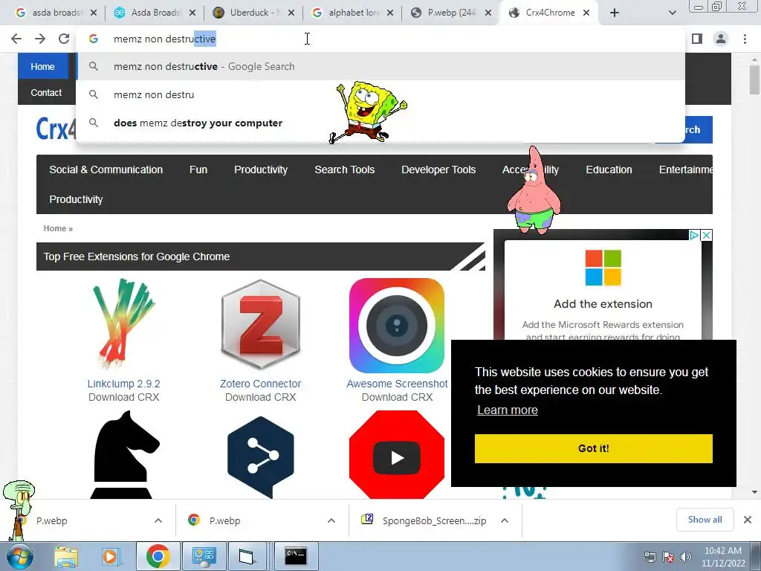Open the Chrome side panel icon
761x571 pixels.
tap(697, 39)
